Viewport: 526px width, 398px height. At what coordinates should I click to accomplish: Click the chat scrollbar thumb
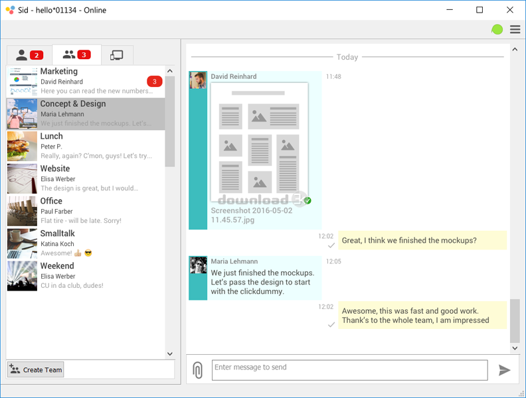pos(515,320)
